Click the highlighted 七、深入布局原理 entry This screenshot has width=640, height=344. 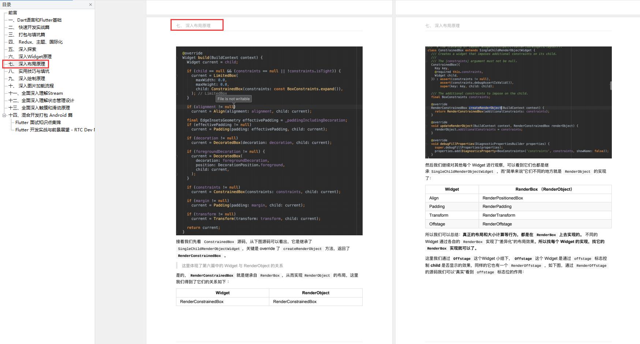click(27, 64)
